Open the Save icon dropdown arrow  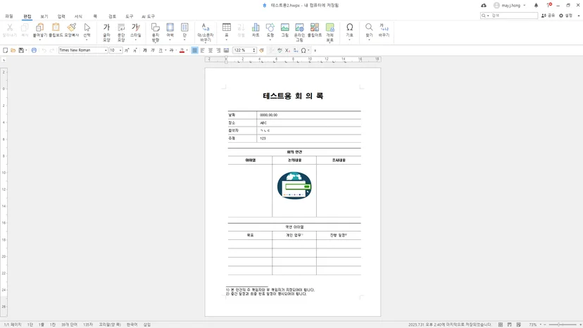[26, 50]
